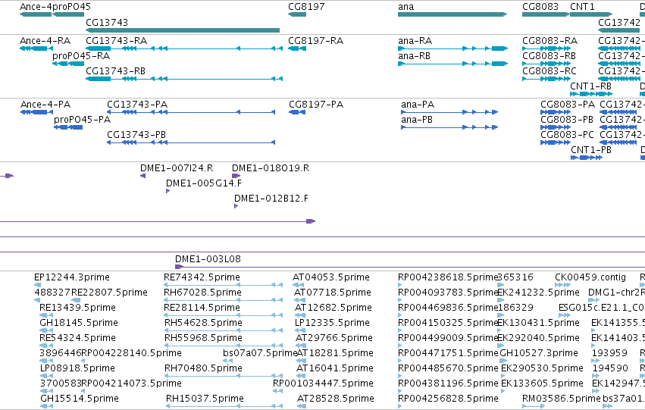
Task: Click transcript CG8083-RC
Action: [546, 79]
